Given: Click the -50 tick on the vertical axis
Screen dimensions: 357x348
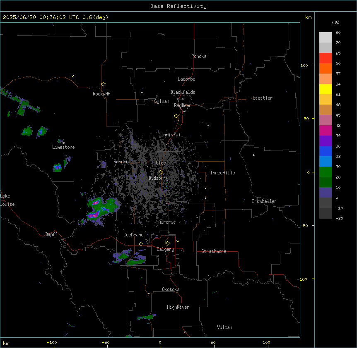Looking at the screenshot, I should pos(304,226).
